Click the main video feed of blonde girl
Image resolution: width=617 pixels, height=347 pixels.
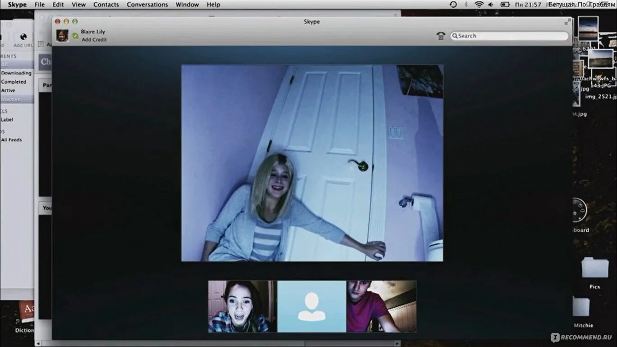(x=312, y=163)
